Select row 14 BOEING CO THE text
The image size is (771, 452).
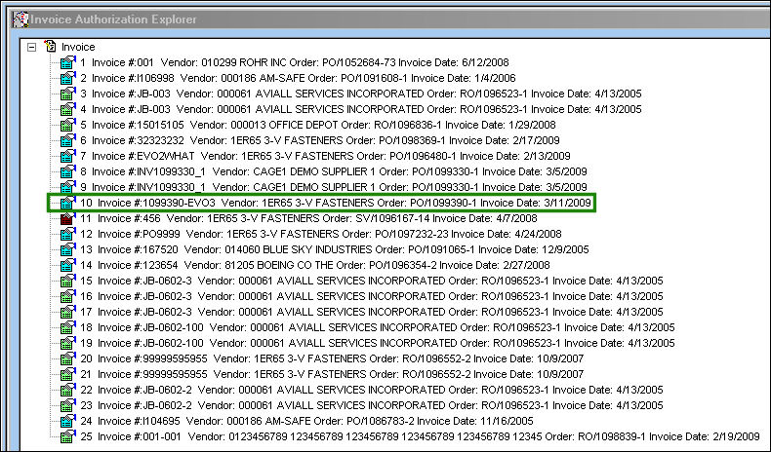pyautogui.click(x=315, y=265)
